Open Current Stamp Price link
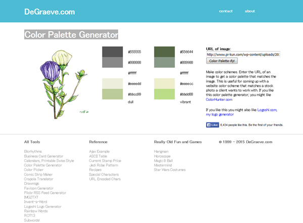303x223 pixels. [x=105, y=160]
